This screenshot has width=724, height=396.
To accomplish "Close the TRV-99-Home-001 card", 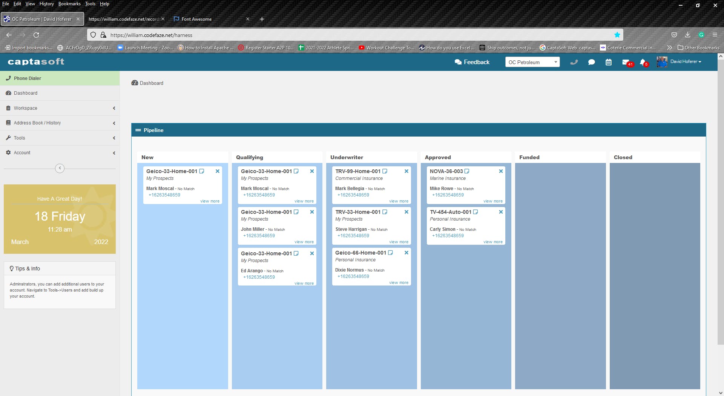I will tap(406, 171).
